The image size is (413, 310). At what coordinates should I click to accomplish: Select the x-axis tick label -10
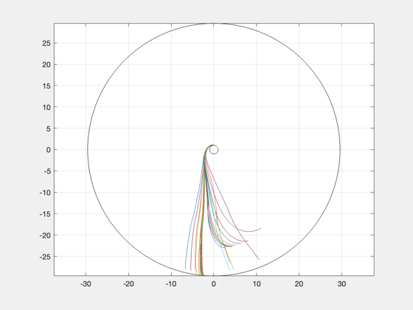pos(171,284)
